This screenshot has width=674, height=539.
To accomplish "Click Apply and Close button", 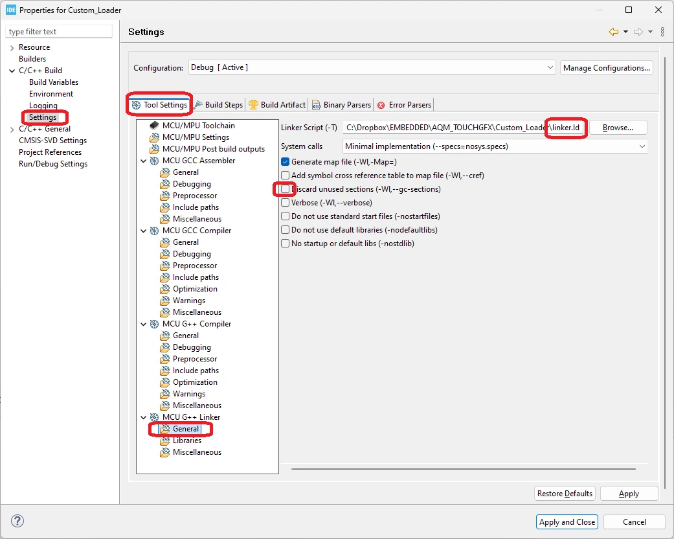I will point(567,522).
